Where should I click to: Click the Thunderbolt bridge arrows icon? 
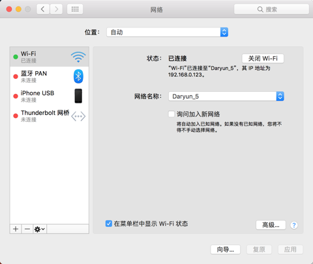click(78, 116)
